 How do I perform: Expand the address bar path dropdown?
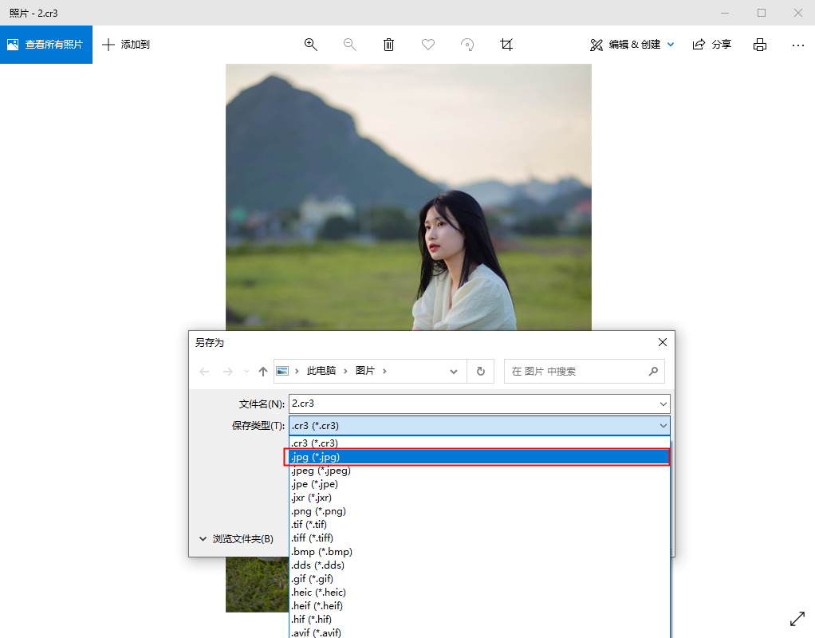[x=454, y=371]
